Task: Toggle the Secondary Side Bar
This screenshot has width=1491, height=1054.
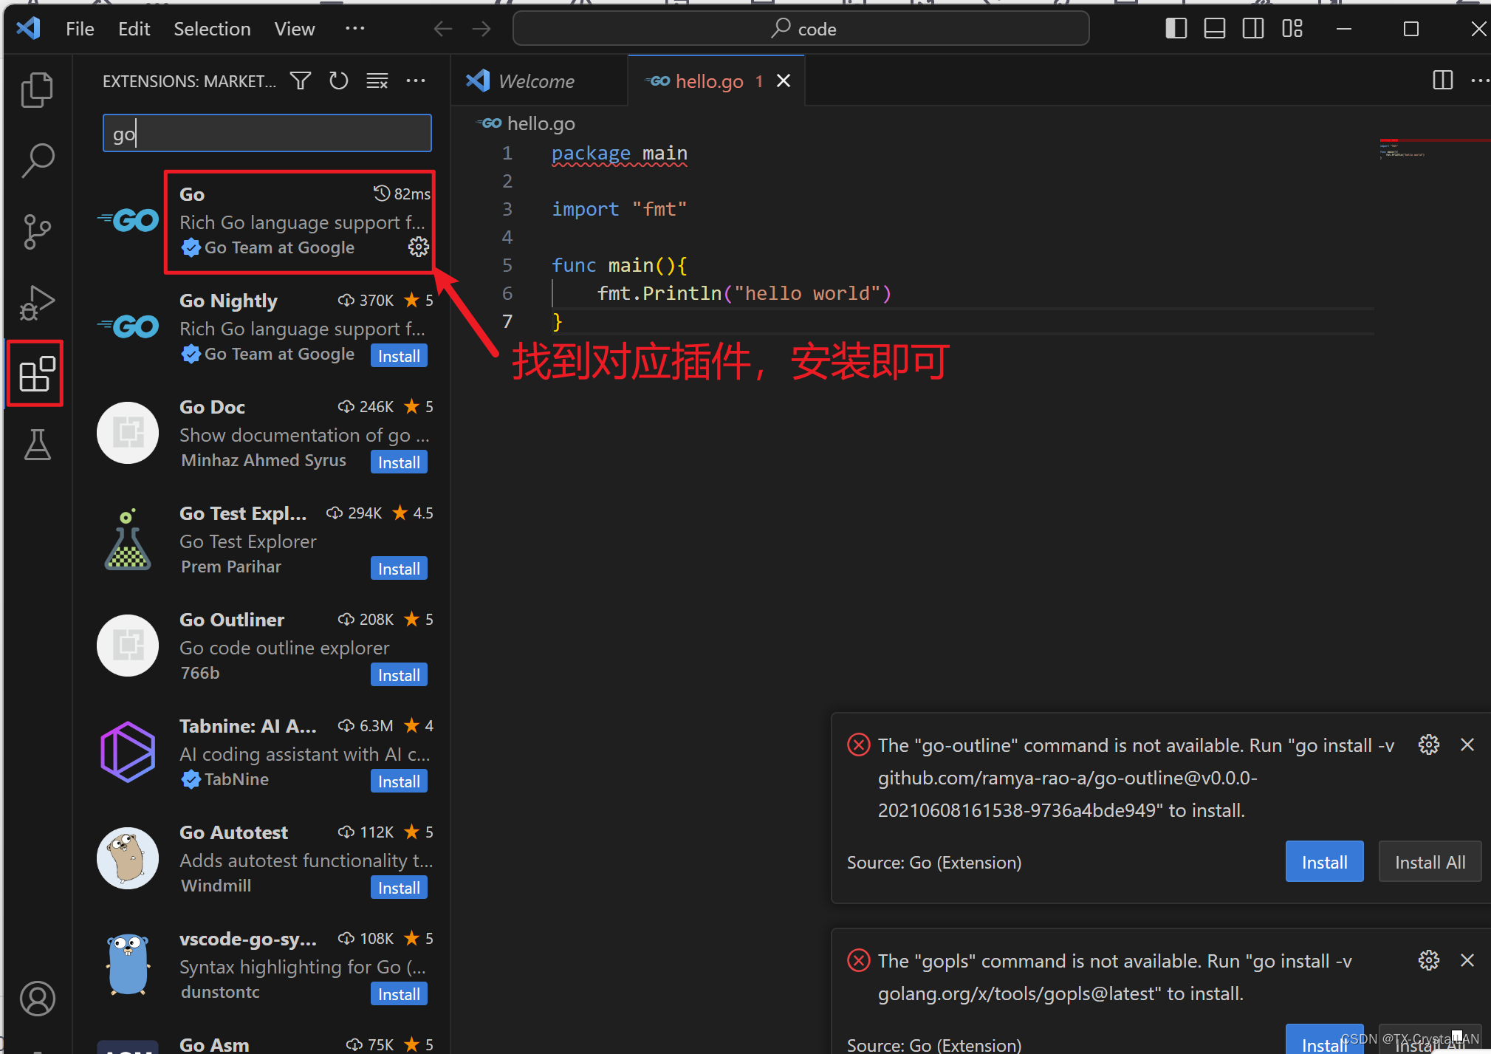Action: (1253, 28)
